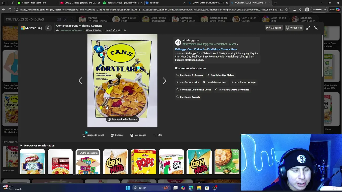Open a new browser tab
The width and height of the screenshot is (342, 192).
click(x=275, y=3)
